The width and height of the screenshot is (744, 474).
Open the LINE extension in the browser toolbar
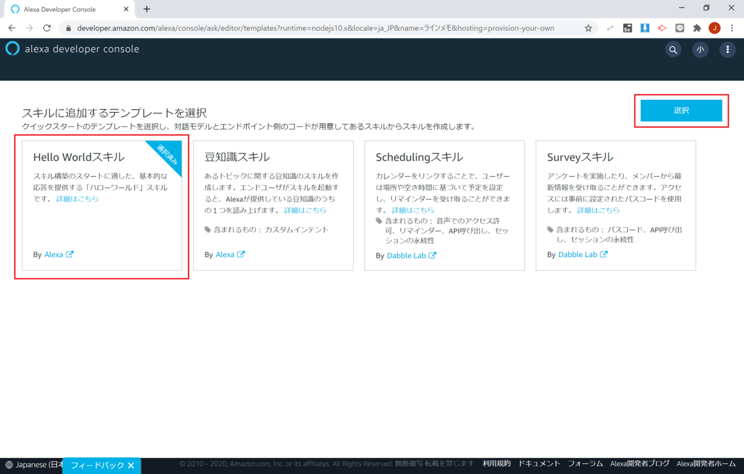click(x=680, y=28)
